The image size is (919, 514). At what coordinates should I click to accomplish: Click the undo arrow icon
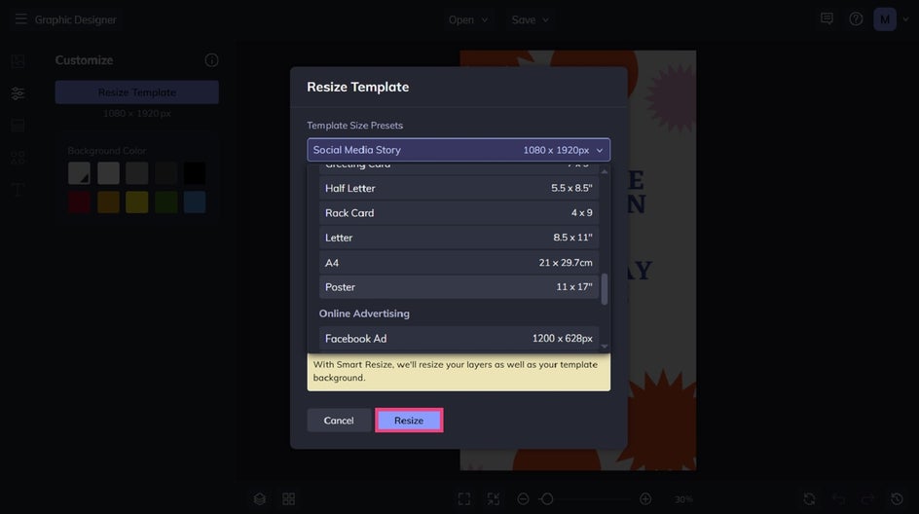pos(839,498)
